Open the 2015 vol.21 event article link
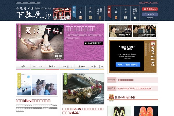Screen dimensions: 174x116 click(83, 111)
